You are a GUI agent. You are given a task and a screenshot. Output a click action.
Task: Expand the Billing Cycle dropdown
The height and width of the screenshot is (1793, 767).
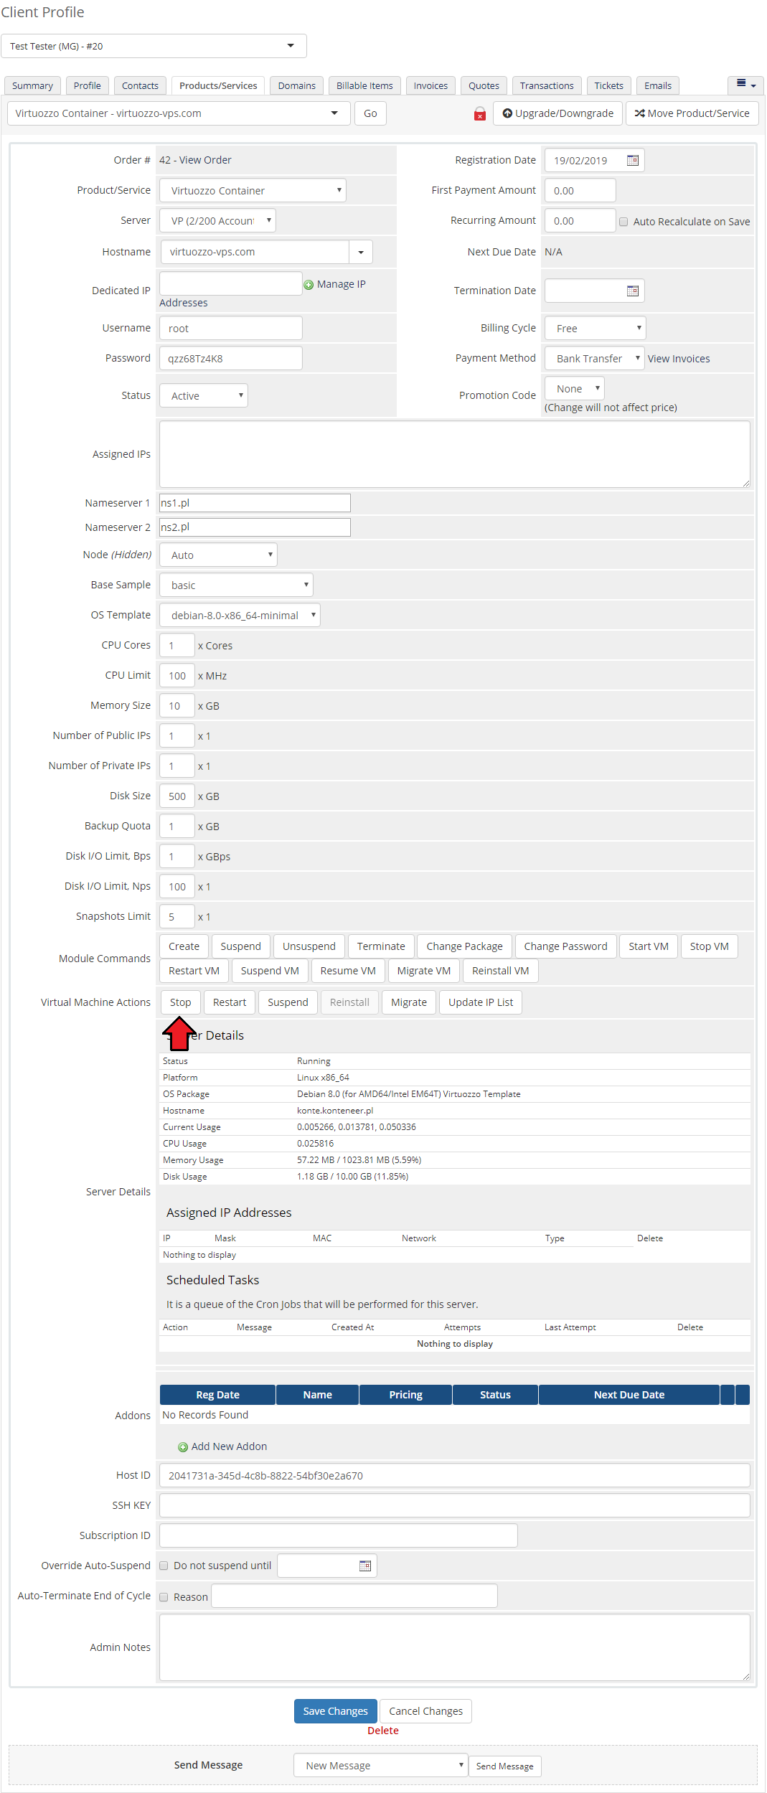pyautogui.click(x=595, y=328)
